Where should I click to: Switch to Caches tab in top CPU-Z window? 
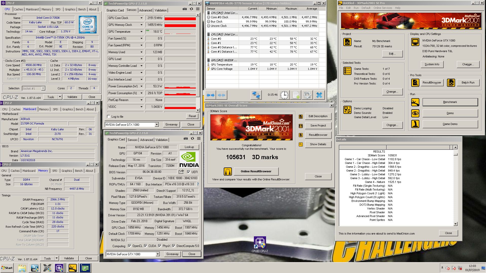click(18, 9)
